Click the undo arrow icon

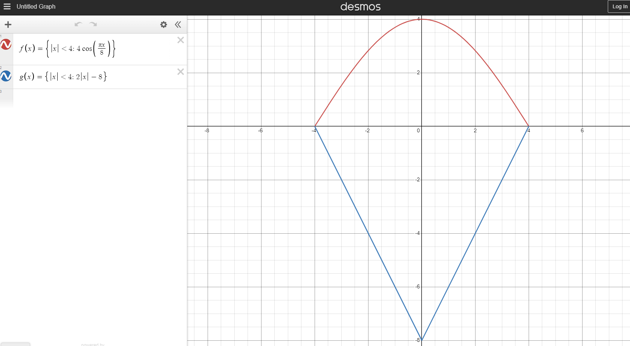[x=78, y=24]
